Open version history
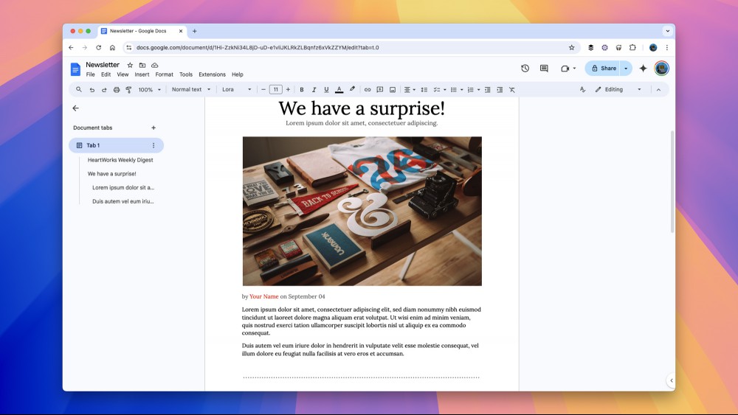This screenshot has height=415, width=738. click(525, 68)
